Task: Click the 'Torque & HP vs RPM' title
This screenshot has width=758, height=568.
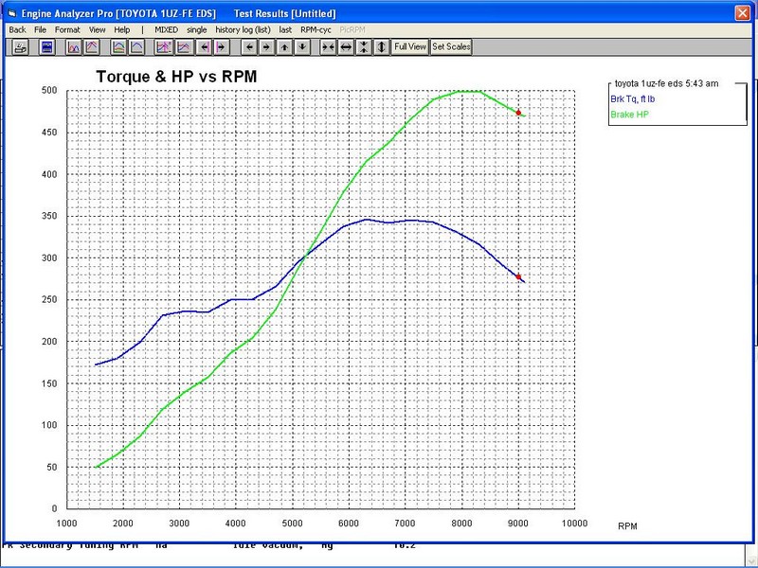Action: click(176, 77)
